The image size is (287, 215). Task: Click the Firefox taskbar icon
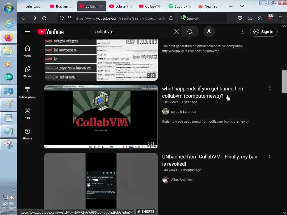pos(8,38)
